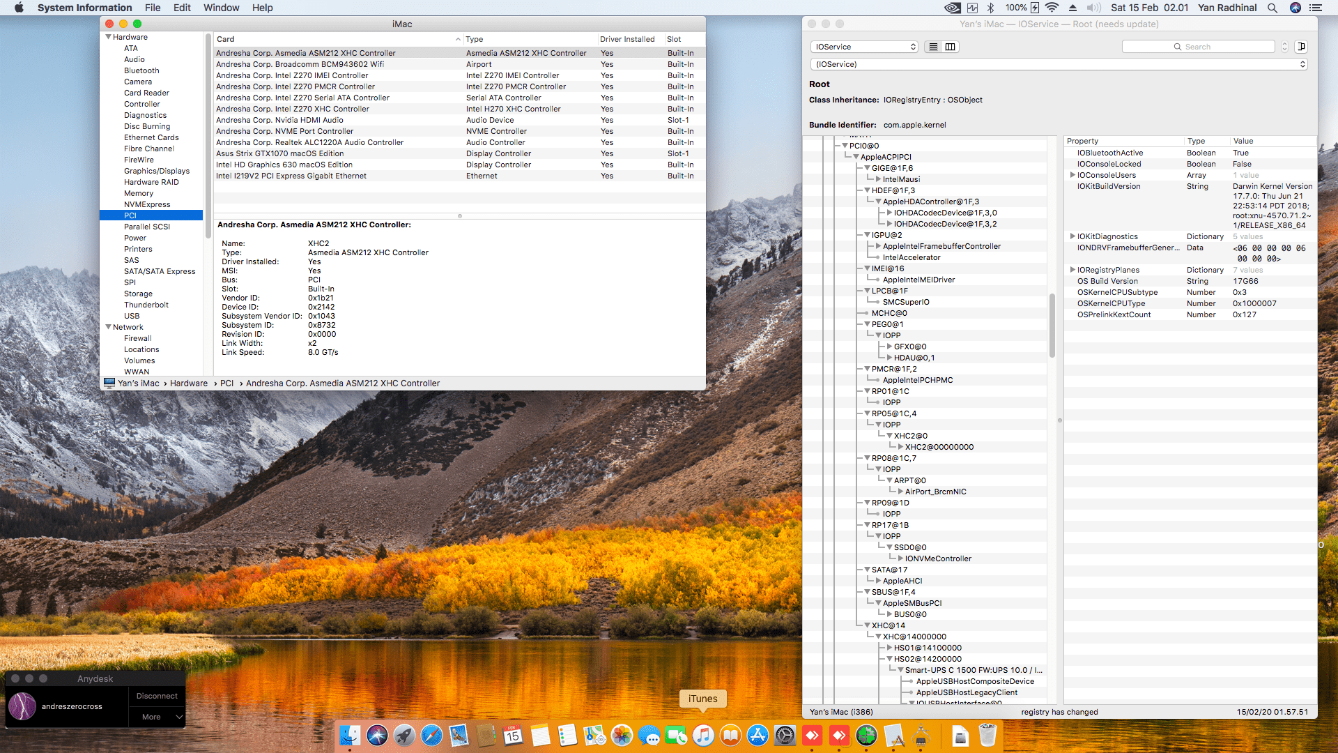The height and width of the screenshot is (753, 1338).
Task: Collapse the Hardware section in sidebar
Action: tap(109, 37)
